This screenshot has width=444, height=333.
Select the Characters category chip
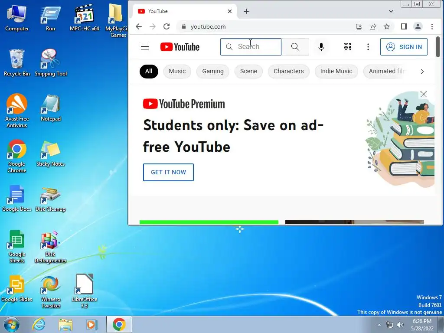coord(288,72)
